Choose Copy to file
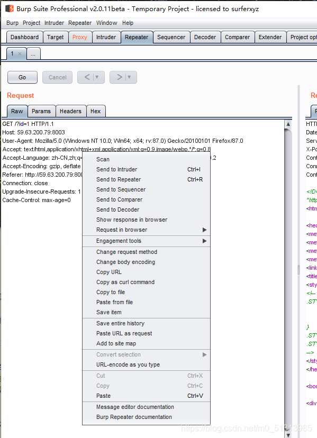317x438 pixels. click(146, 292)
